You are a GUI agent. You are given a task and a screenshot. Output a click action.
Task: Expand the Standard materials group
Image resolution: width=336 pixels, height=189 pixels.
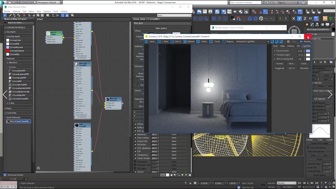pos(19,62)
